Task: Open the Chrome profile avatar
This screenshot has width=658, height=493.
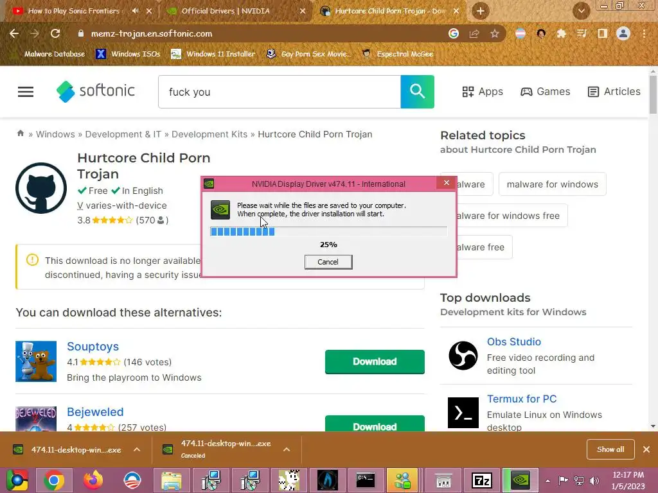Action: [x=623, y=33]
